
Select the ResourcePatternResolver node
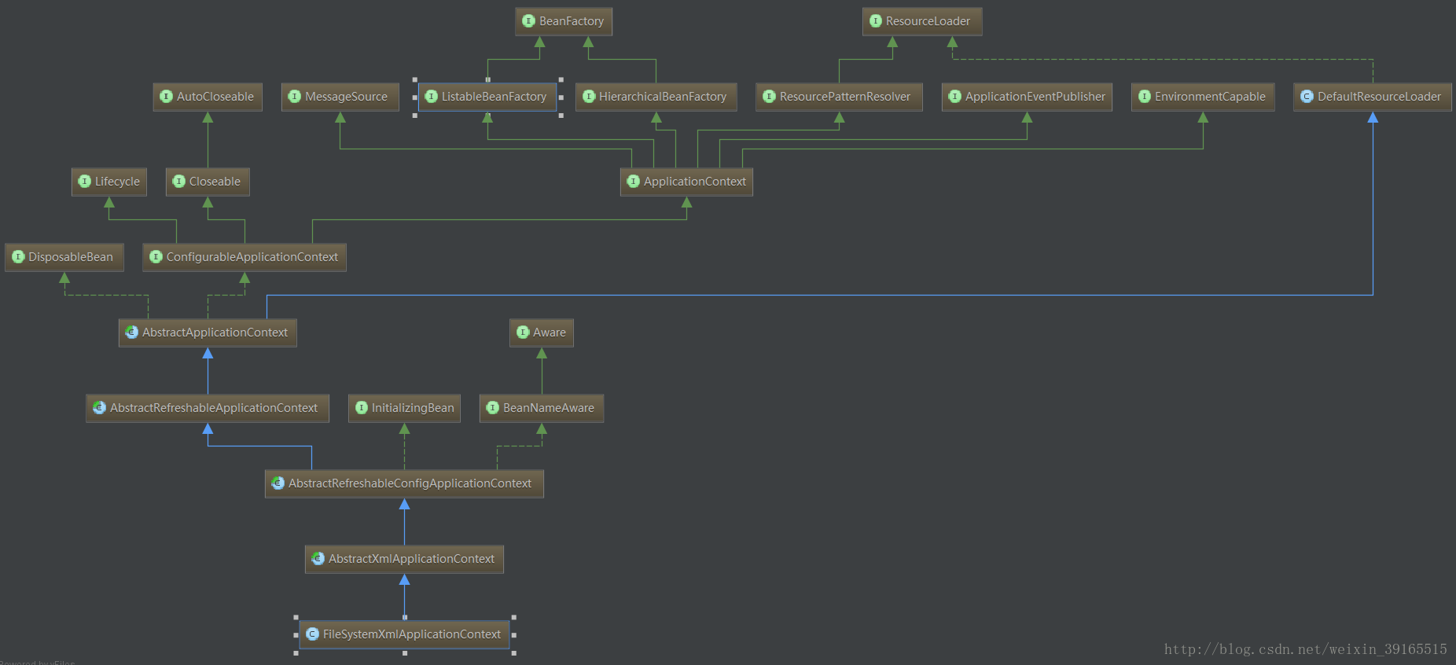[839, 97]
